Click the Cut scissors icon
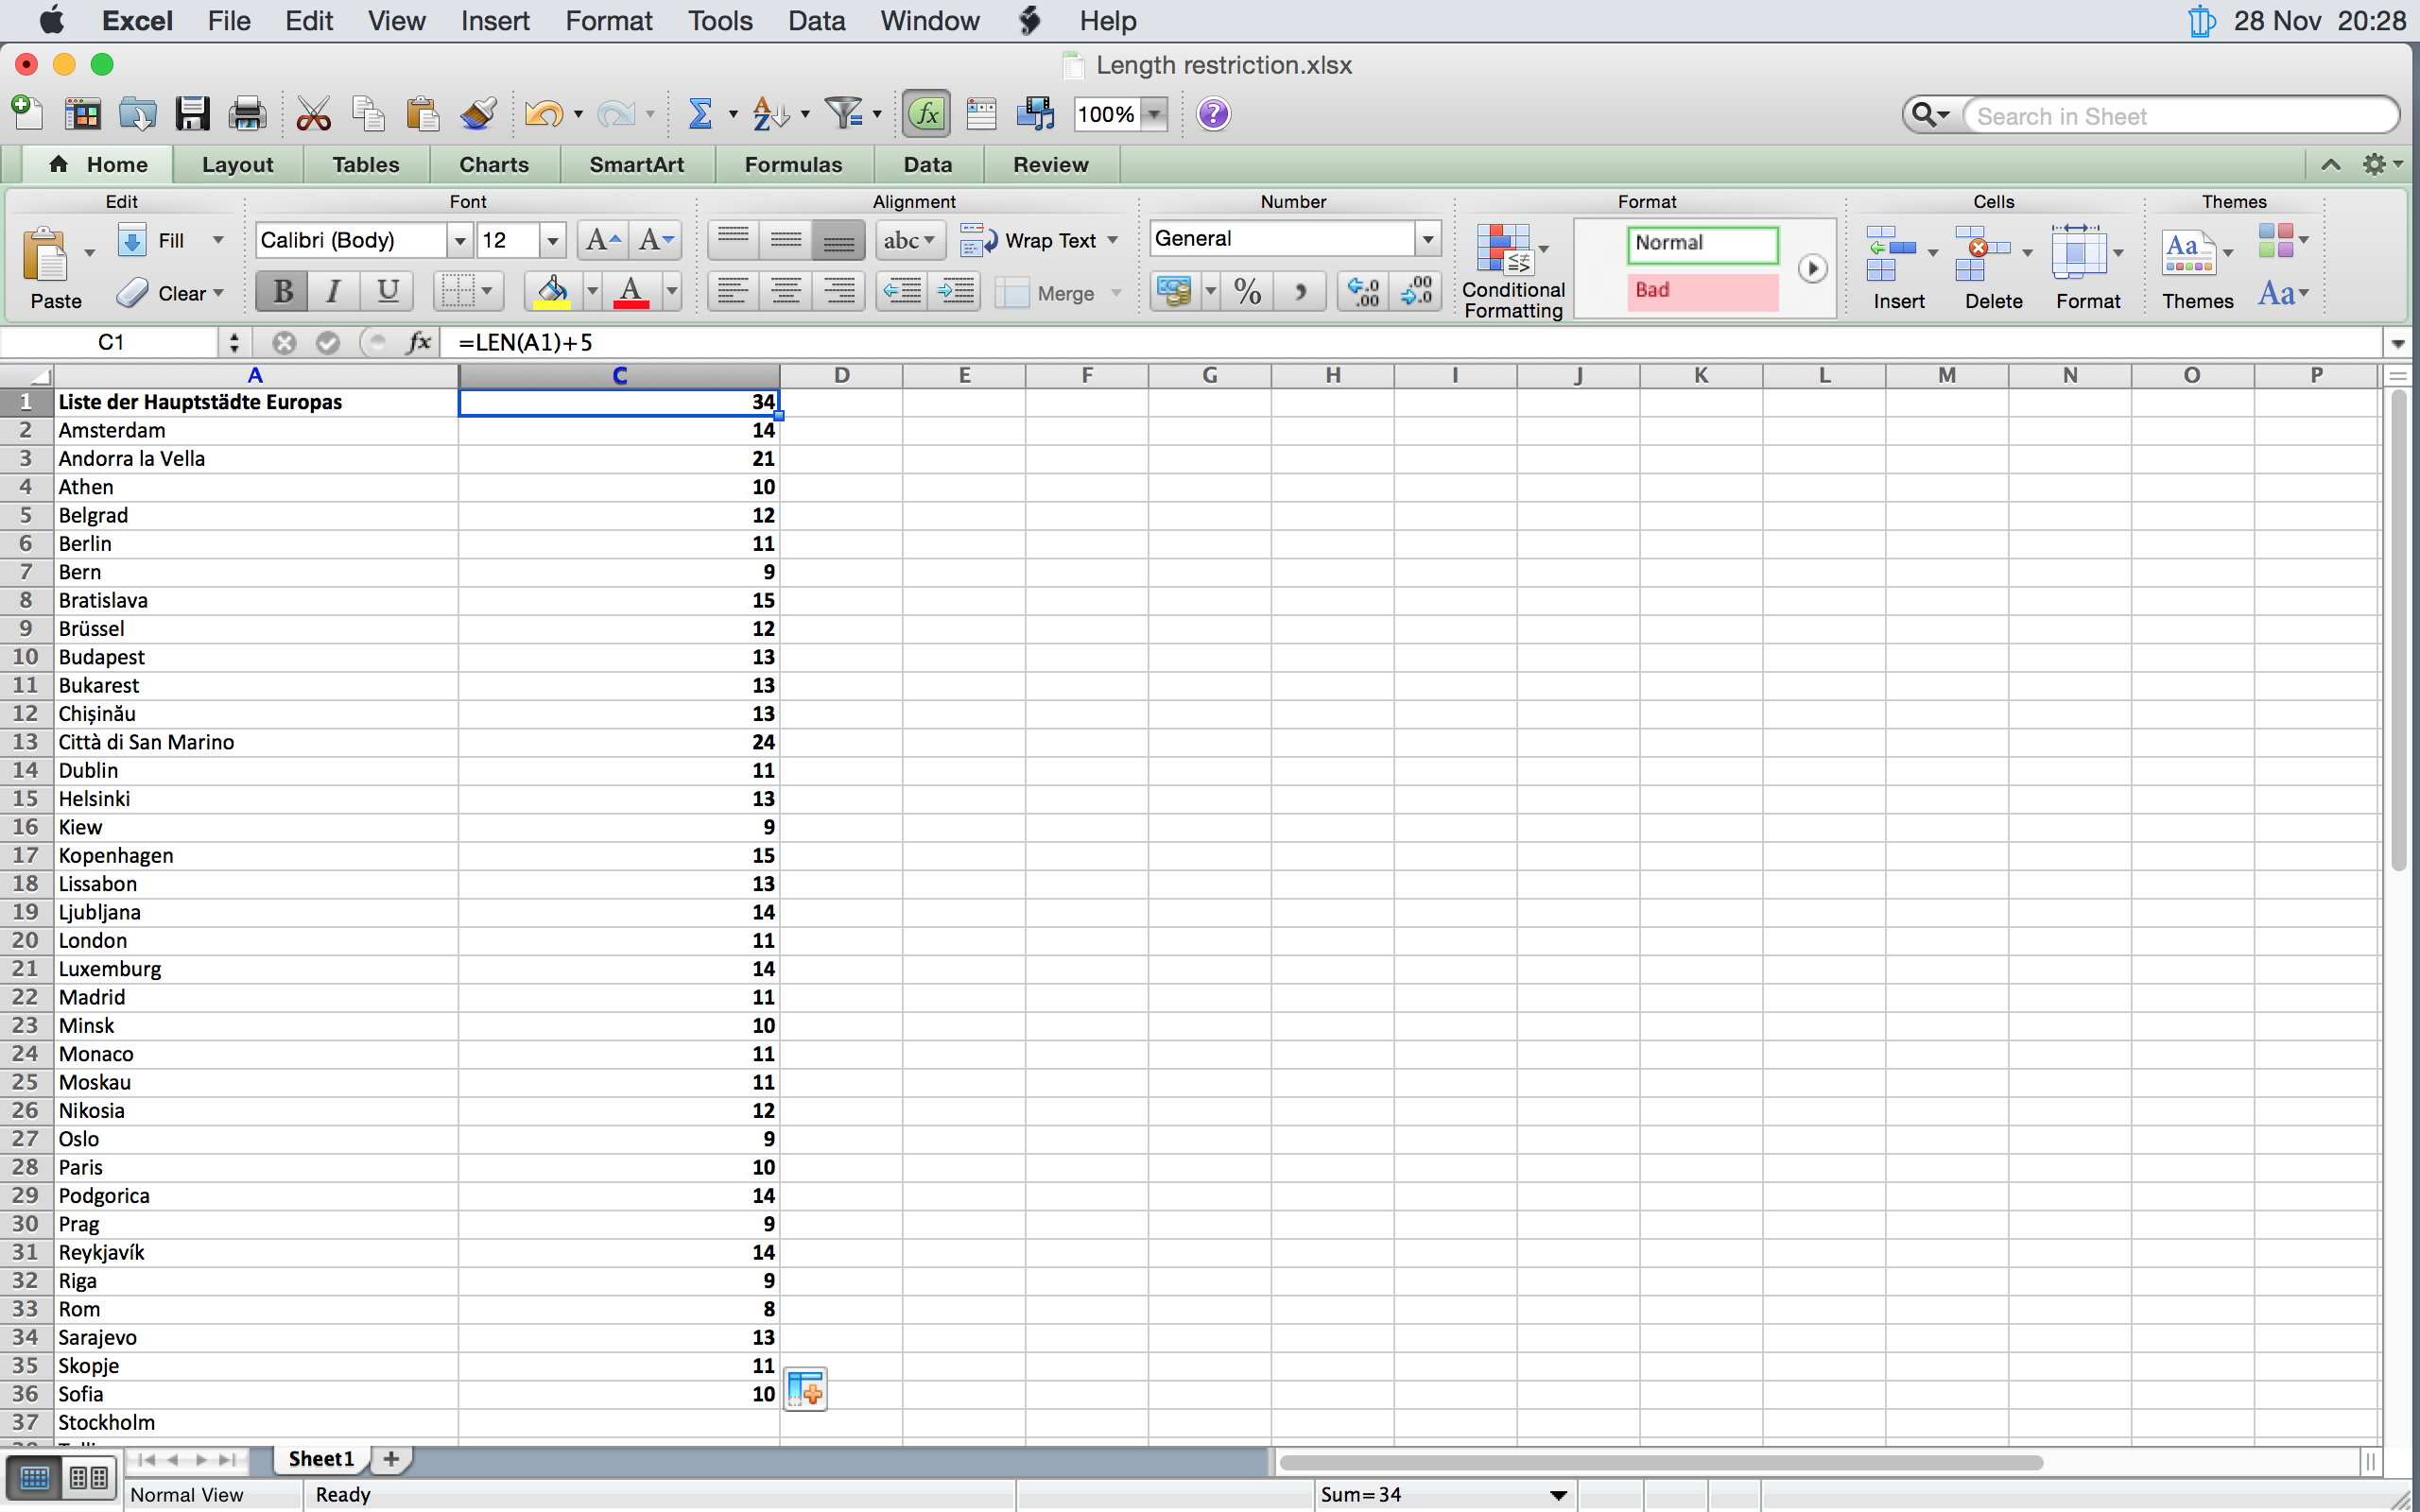 click(x=313, y=114)
